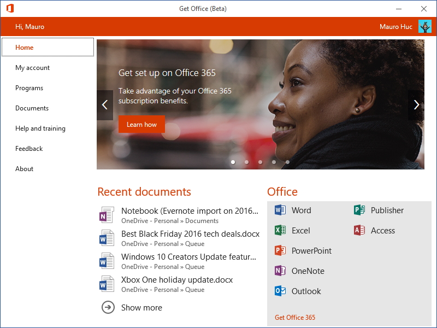The image size is (437, 328).
Task: Click the Learn how button
Action: (x=141, y=124)
